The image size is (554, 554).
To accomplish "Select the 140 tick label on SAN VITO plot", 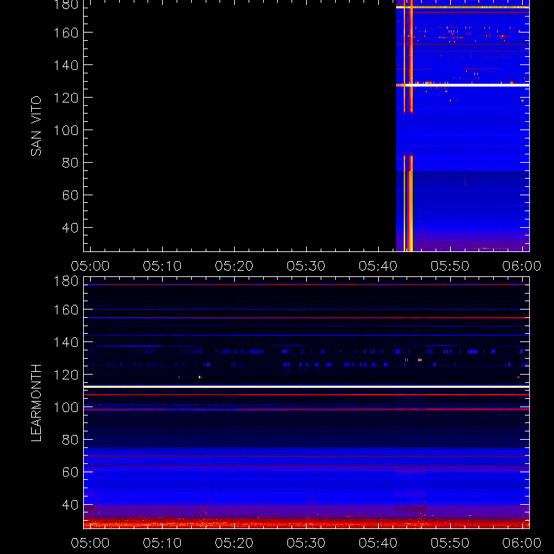I will click(66, 65).
